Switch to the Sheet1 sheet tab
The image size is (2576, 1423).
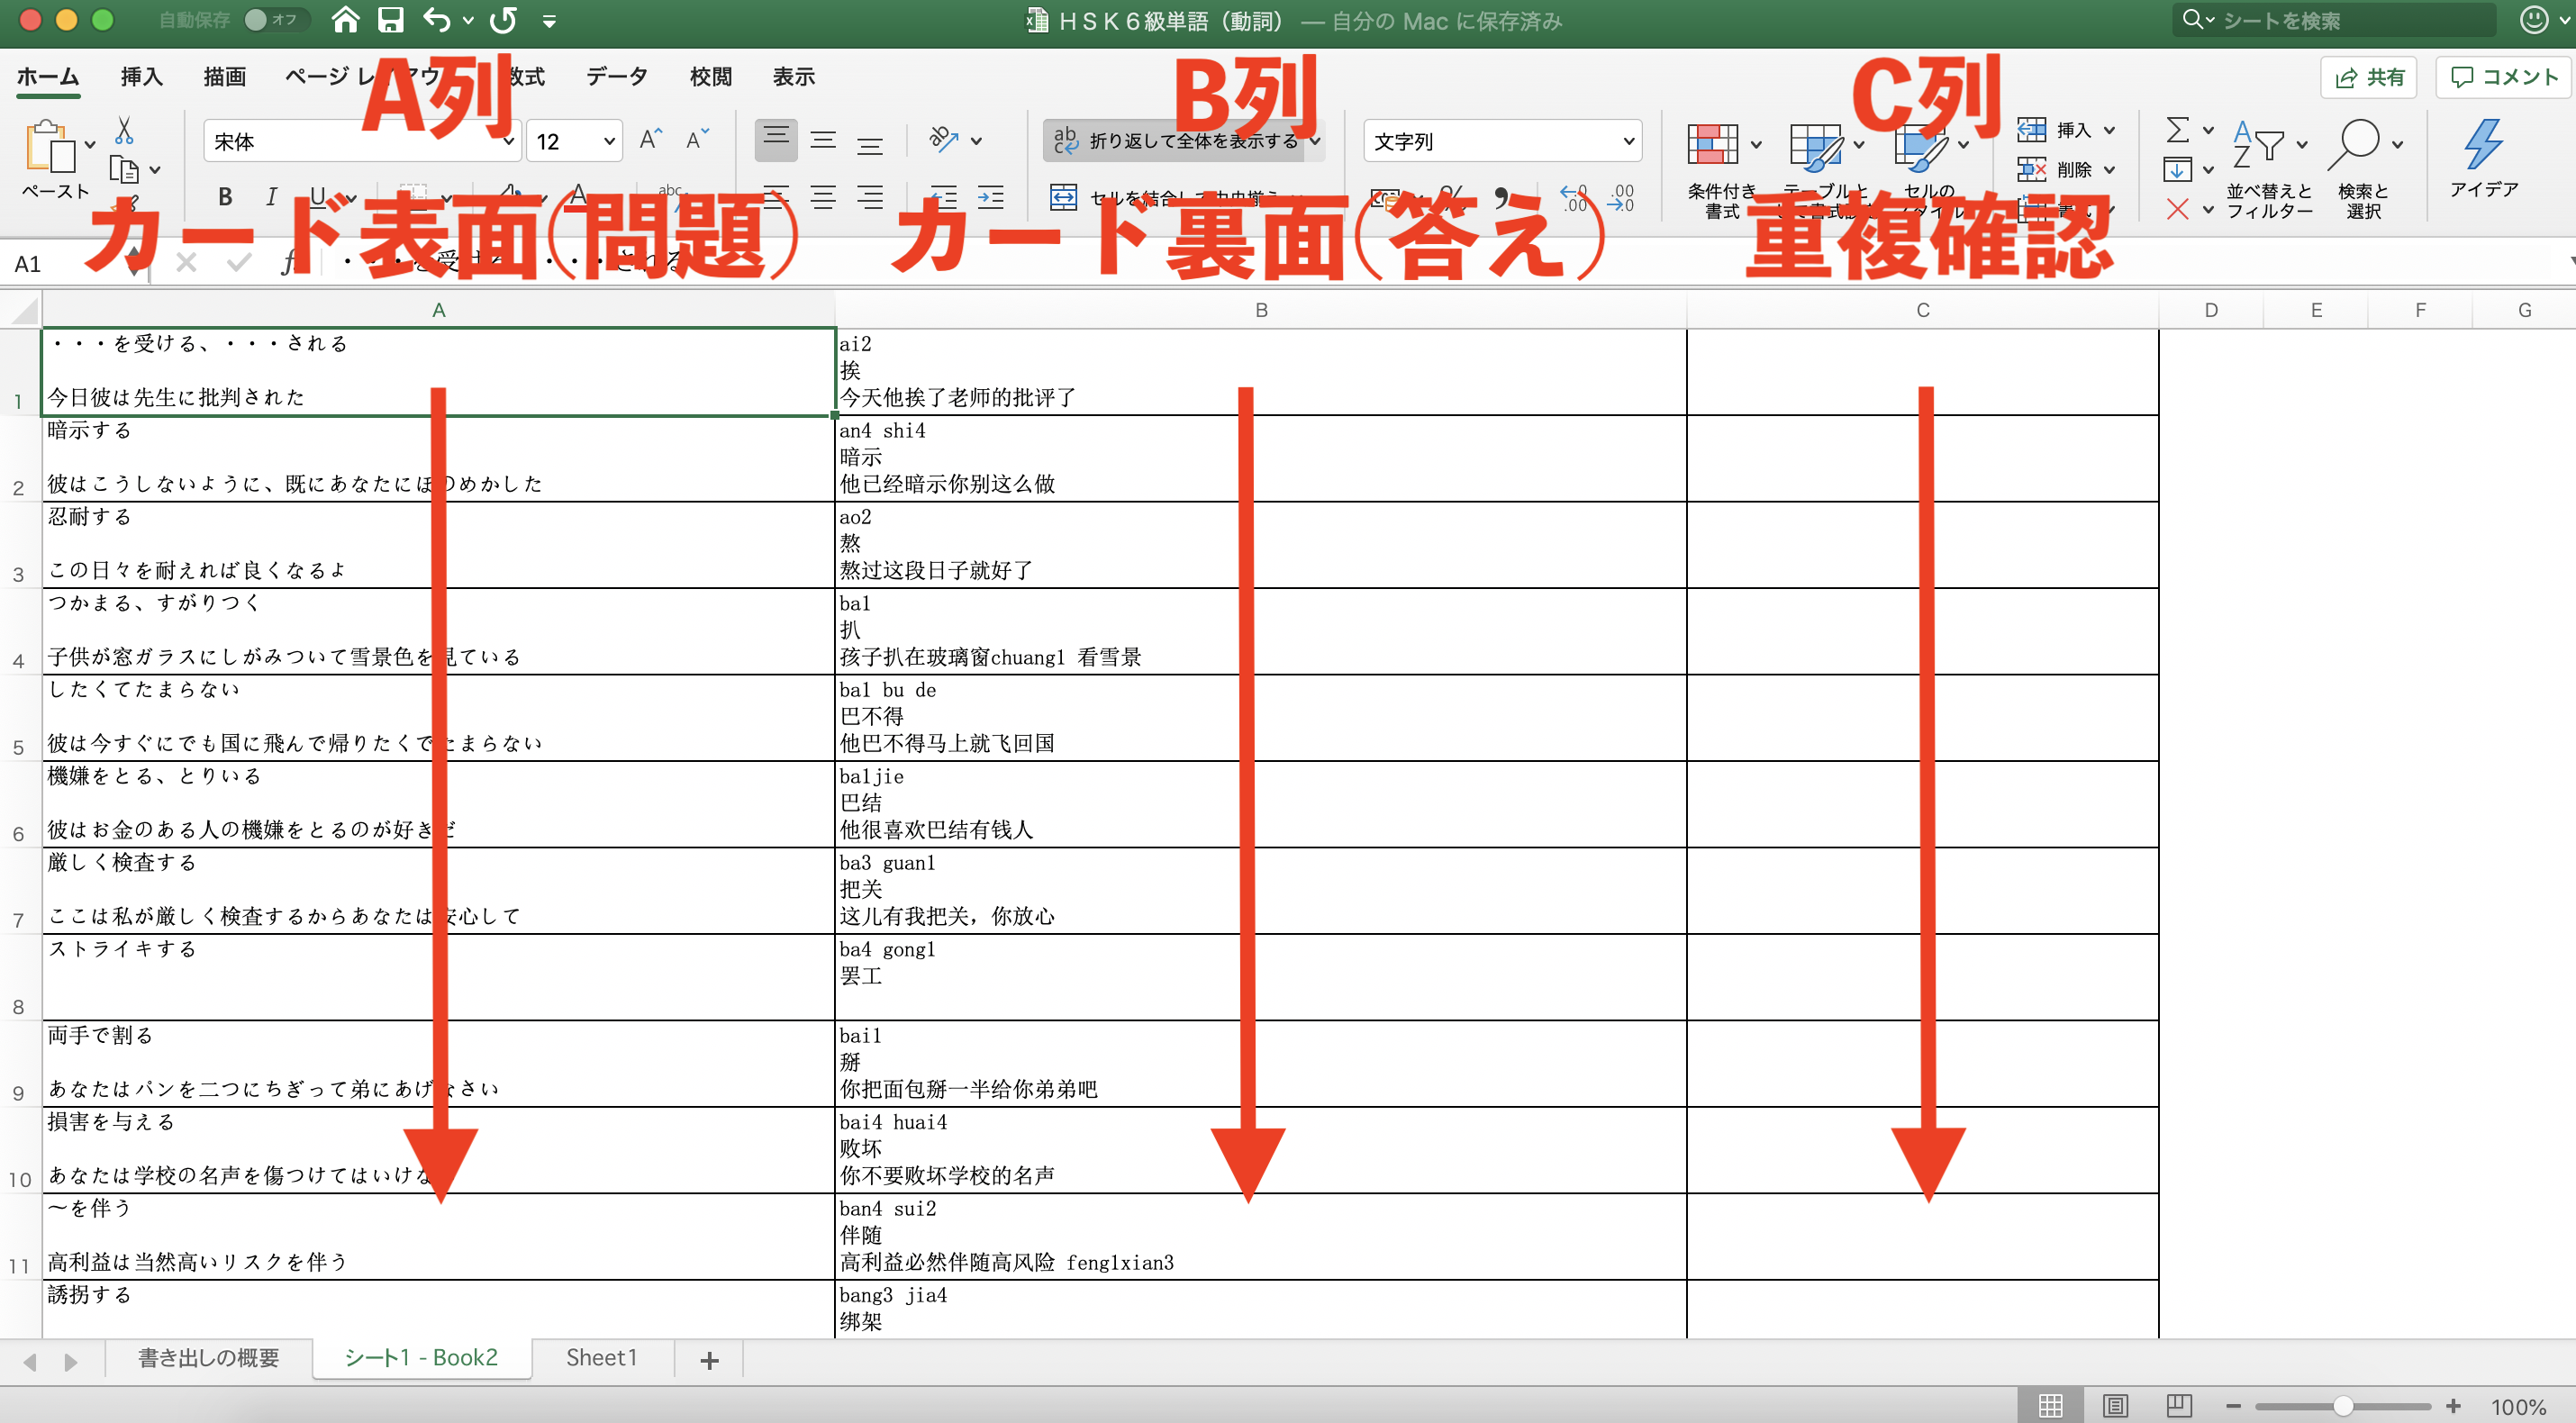pyautogui.click(x=601, y=1358)
